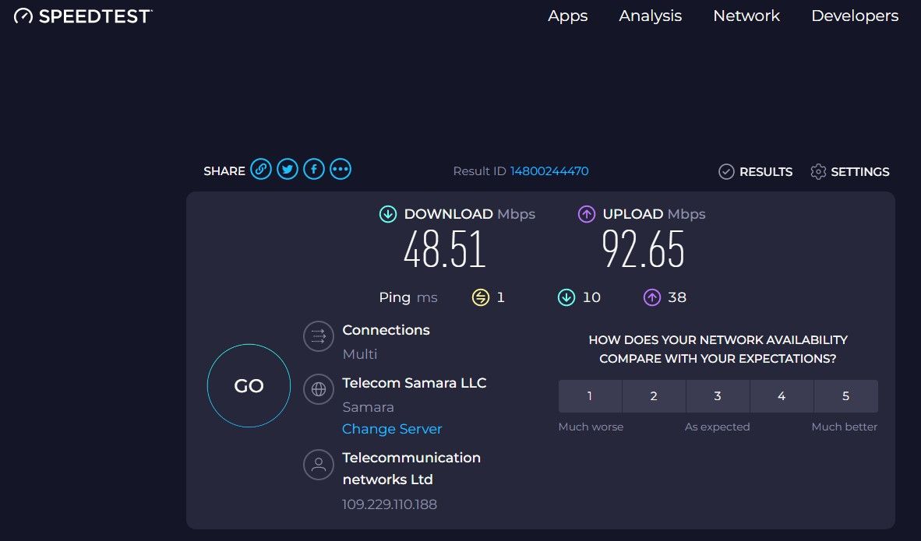Click the Speedtest gauge logo icon

tap(23, 16)
